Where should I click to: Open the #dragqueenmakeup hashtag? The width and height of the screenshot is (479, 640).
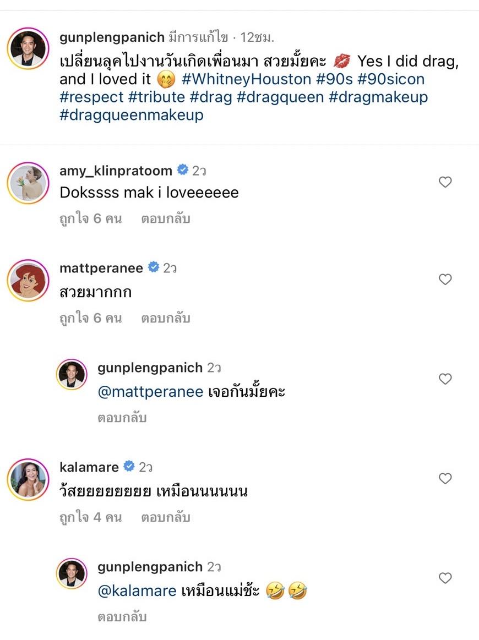[132, 115]
